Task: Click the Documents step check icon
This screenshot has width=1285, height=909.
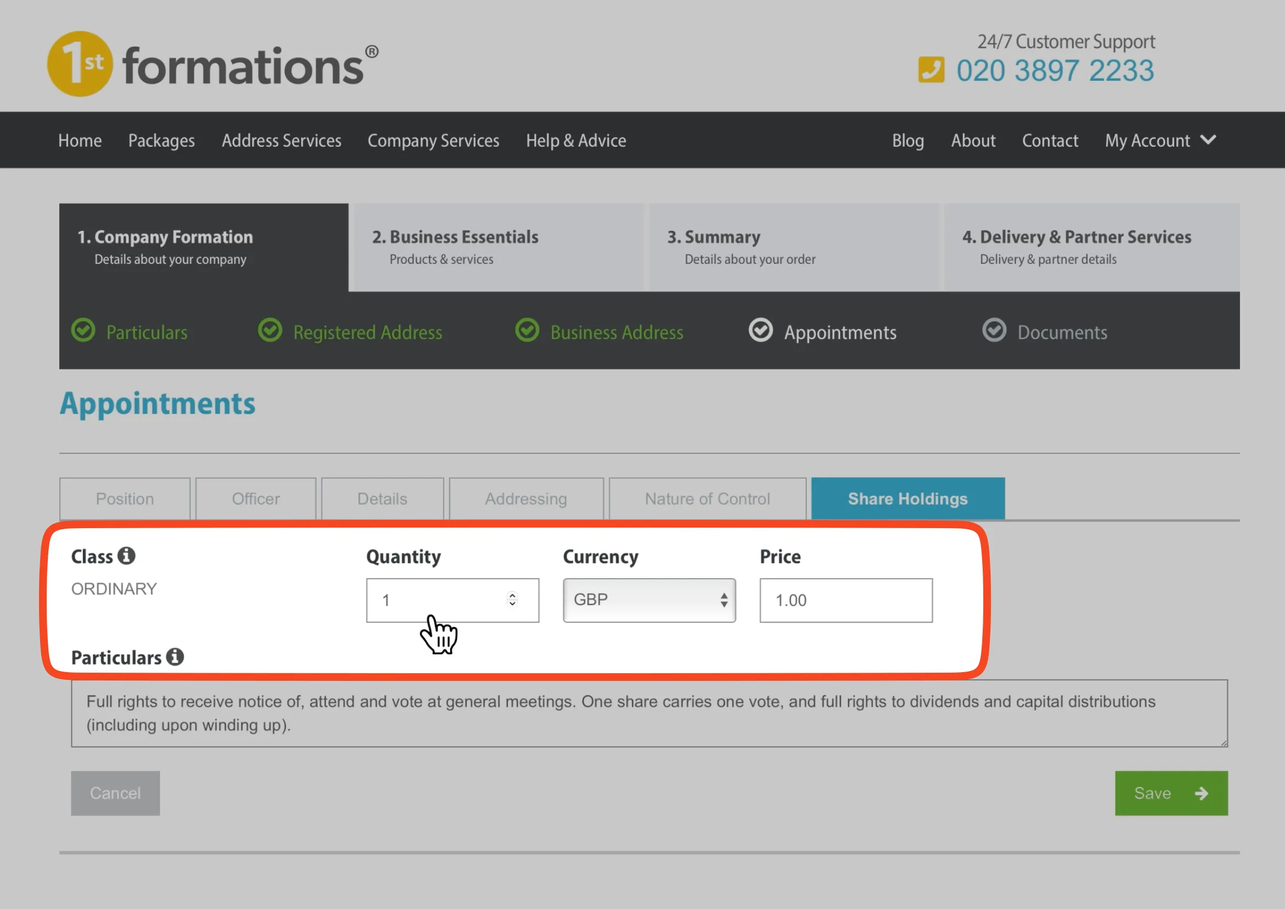Action: (994, 330)
